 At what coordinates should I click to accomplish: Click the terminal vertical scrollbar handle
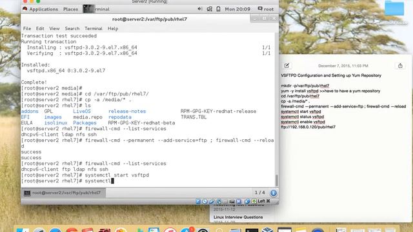(277, 180)
